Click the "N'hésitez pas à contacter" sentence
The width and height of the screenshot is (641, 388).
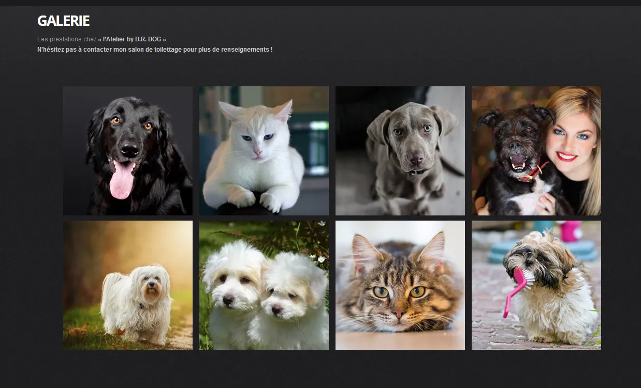[x=155, y=50]
